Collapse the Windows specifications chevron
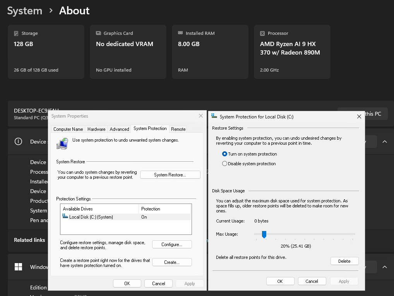Screen dimensions: 394x296 385,267
